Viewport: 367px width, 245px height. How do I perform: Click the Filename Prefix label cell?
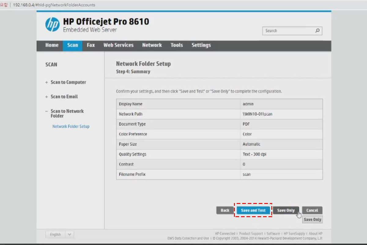coord(178,174)
